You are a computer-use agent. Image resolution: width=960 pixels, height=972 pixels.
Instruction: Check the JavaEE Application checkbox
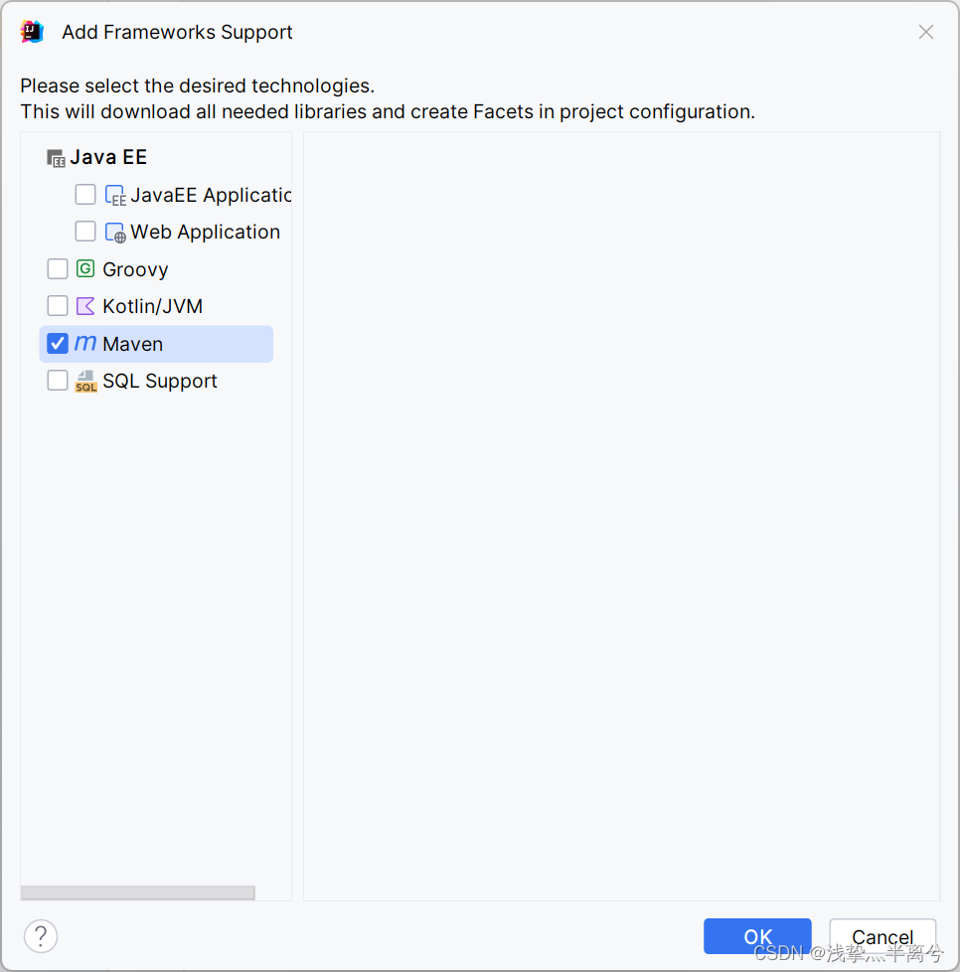click(x=85, y=194)
